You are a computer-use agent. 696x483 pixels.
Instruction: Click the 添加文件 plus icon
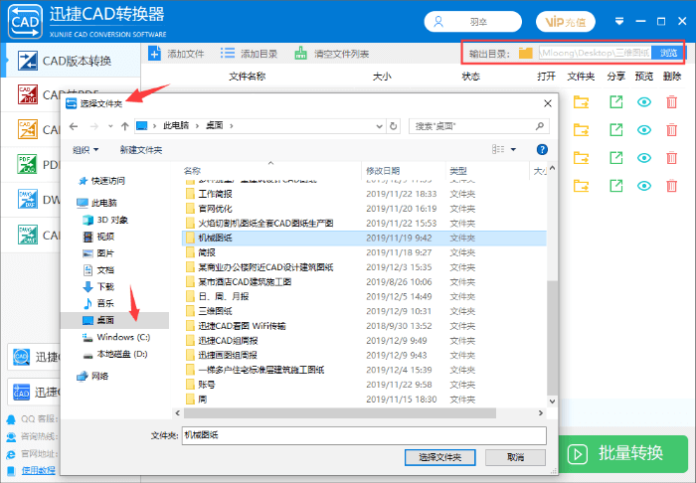[x=154, y=54]
